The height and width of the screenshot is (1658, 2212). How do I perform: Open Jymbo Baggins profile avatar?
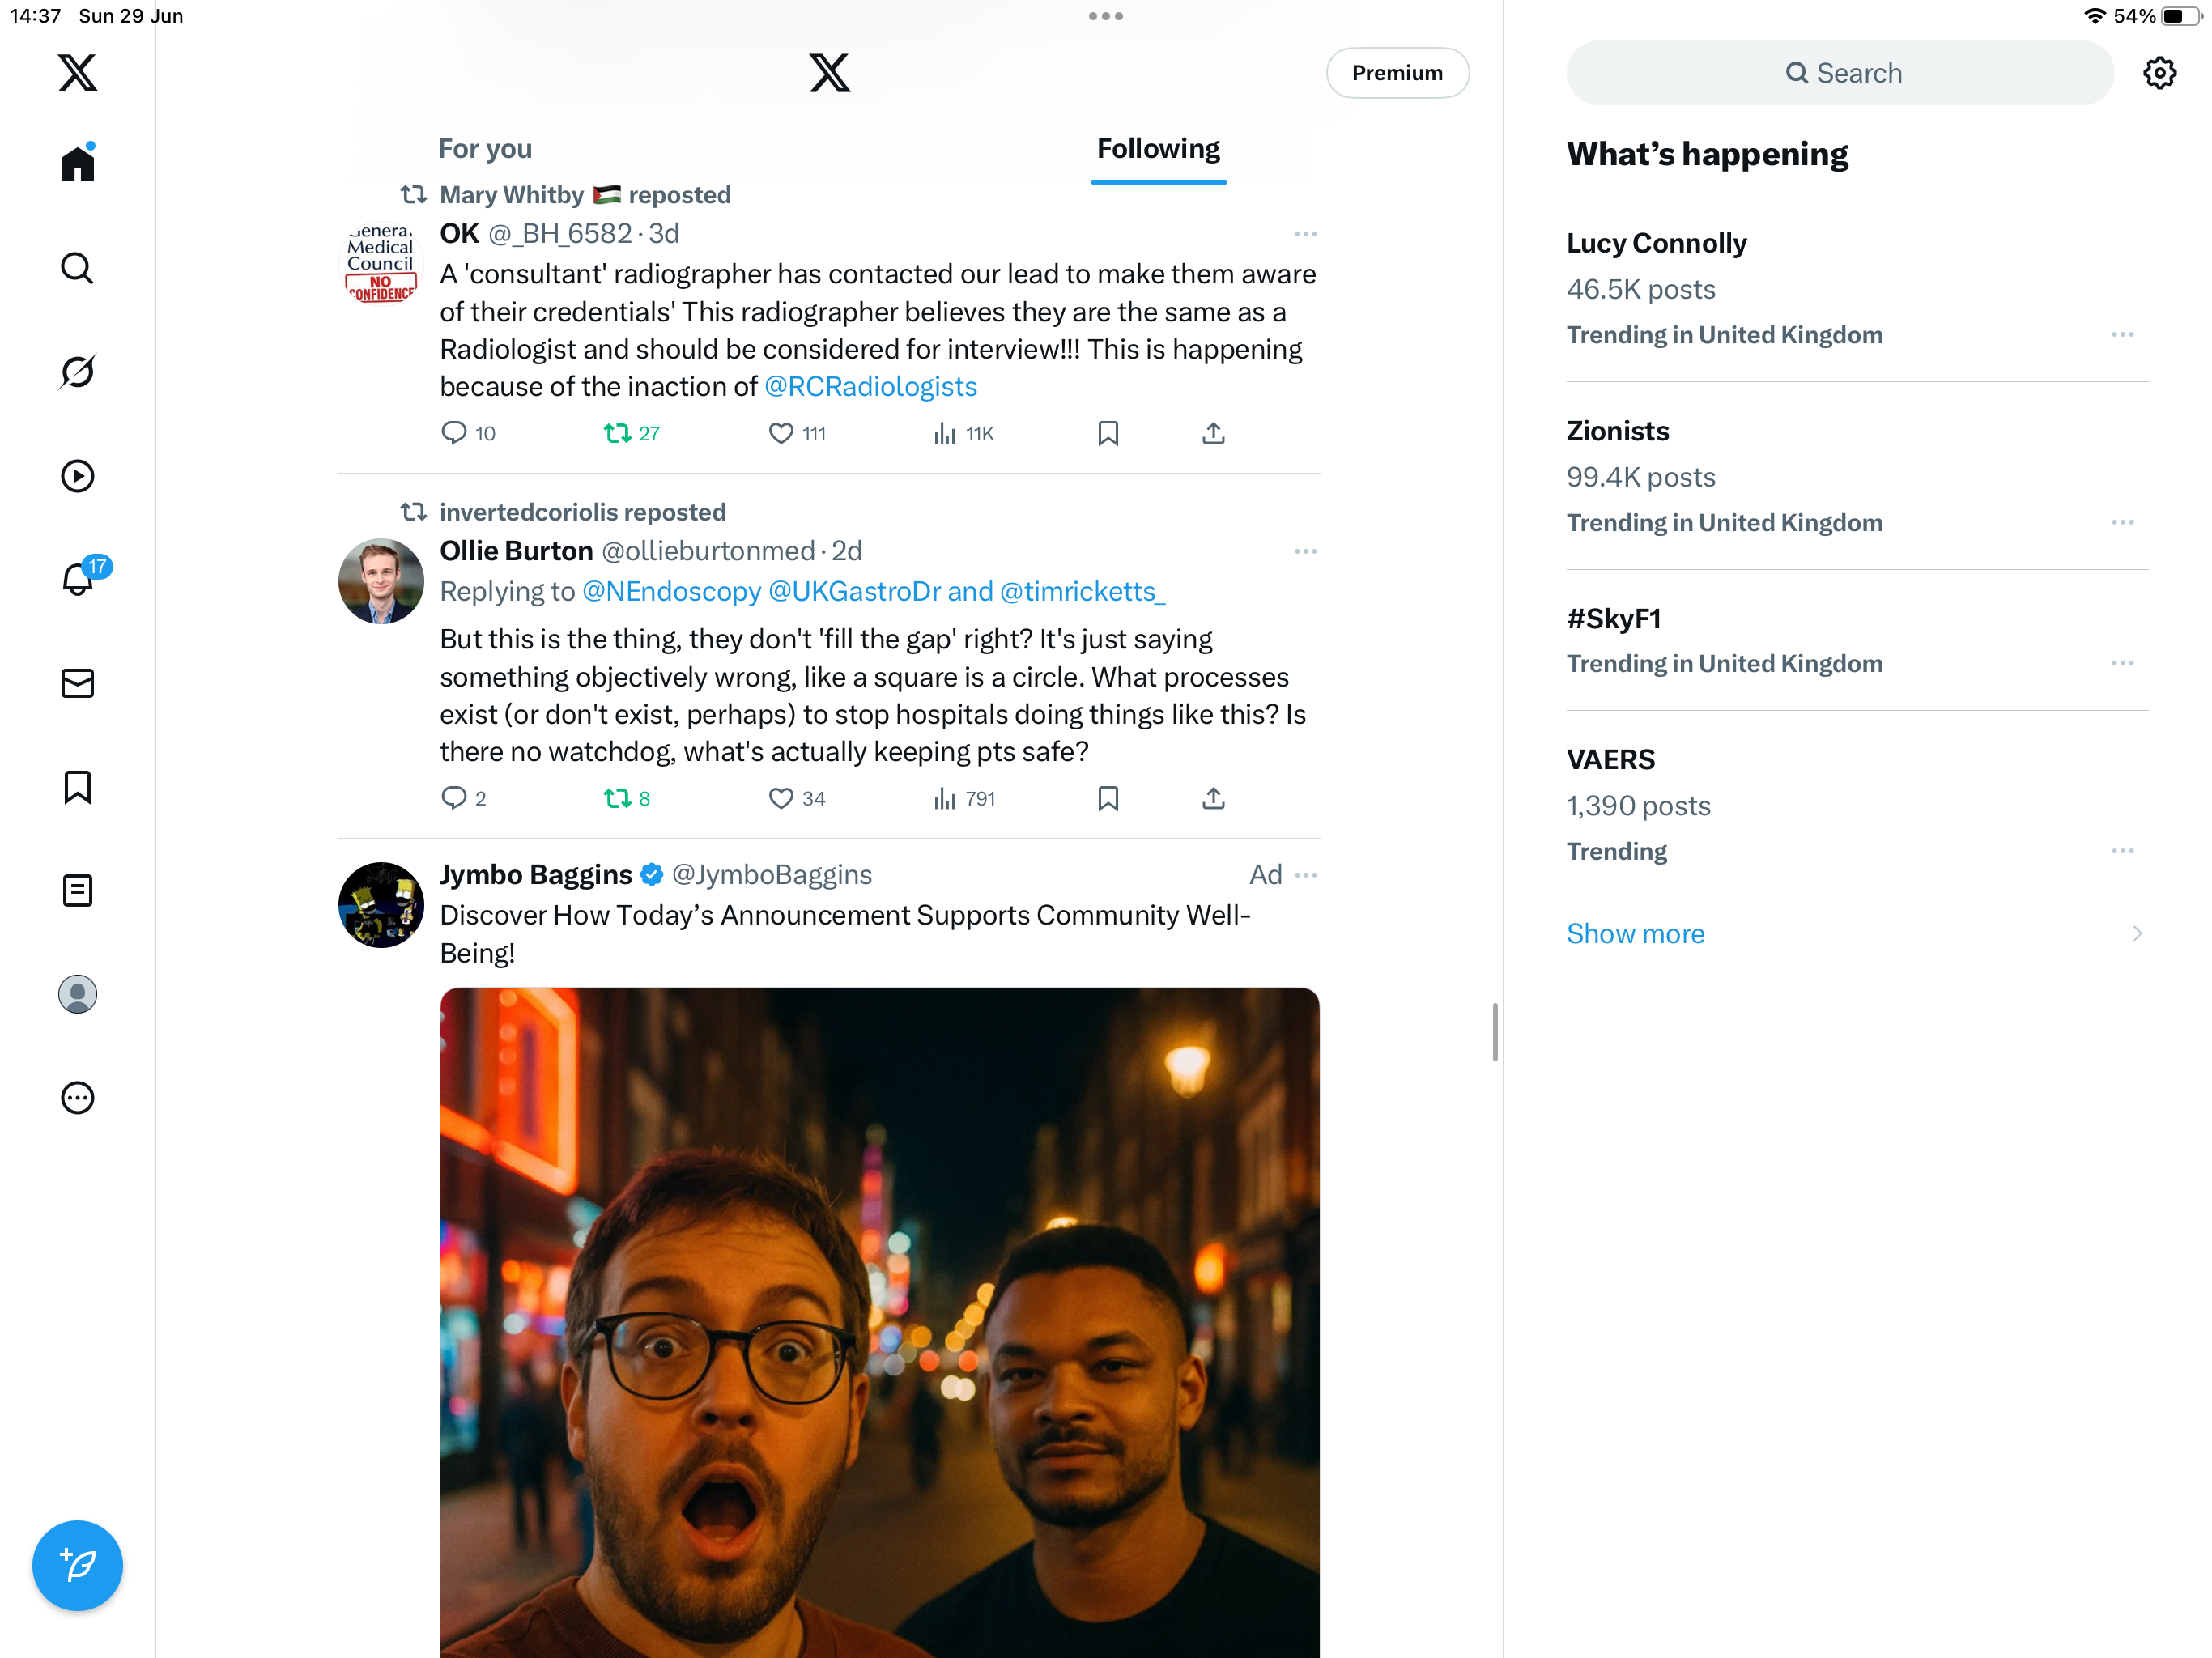coord(381,905)
